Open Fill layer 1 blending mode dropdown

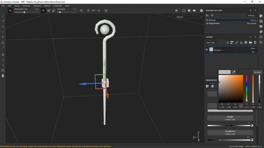coord(254,49)
